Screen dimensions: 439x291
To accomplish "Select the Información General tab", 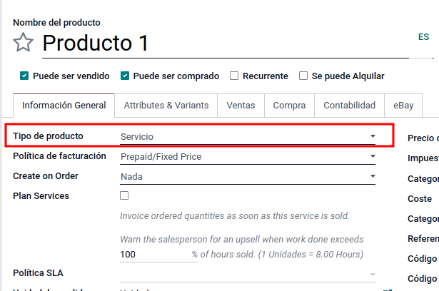I will click(x=64, y=105).
